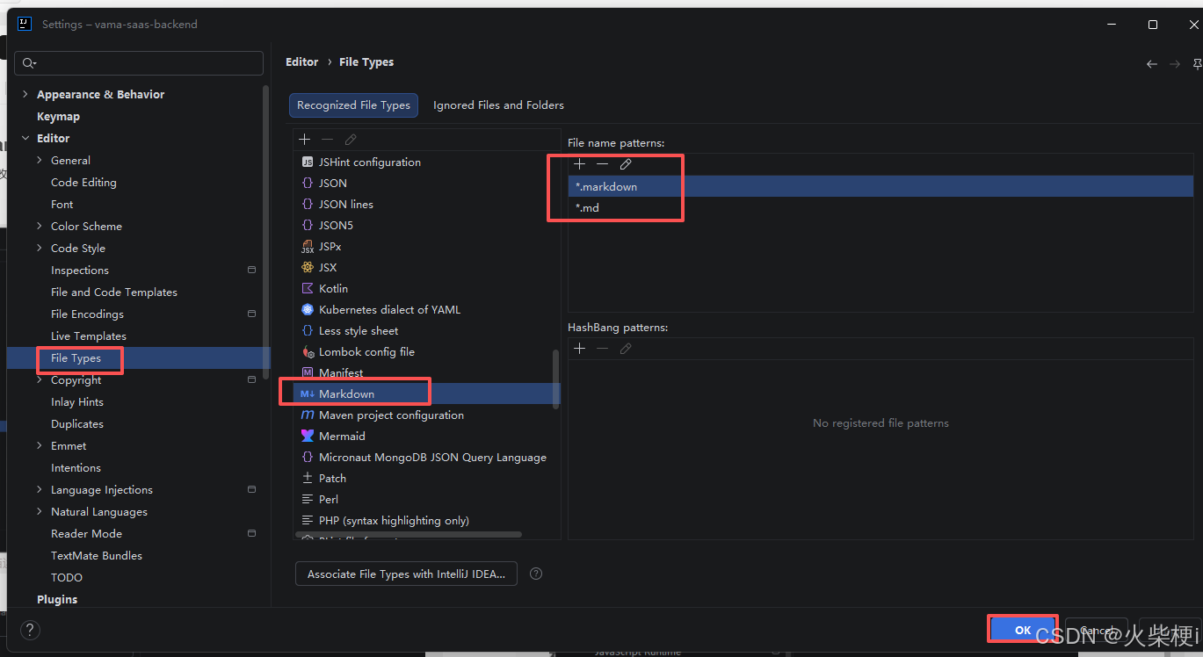Open the Font settings
The width and height of the screenshot is (1203, 657).
click(x=62, y=205)
